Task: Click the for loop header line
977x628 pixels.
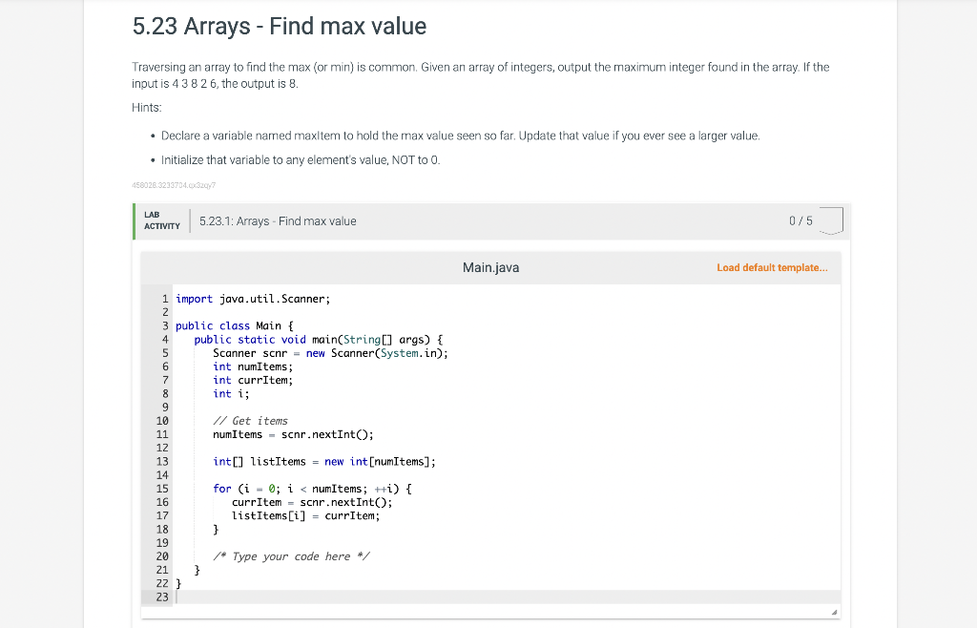Action: coord(312,489)
